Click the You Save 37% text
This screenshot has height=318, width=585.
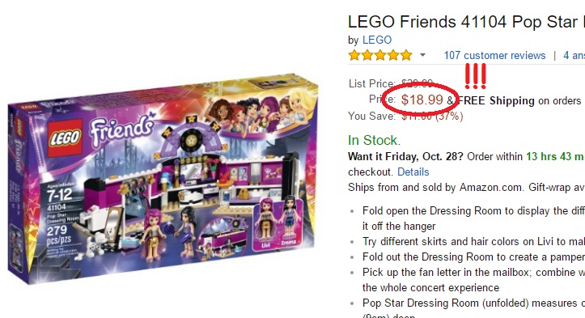[405, 116]
